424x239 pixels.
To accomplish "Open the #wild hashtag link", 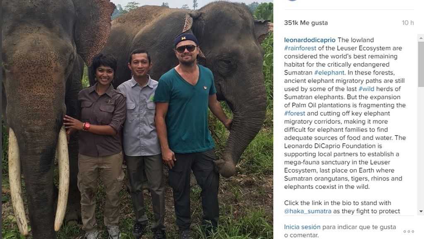I will click(366, 89).
